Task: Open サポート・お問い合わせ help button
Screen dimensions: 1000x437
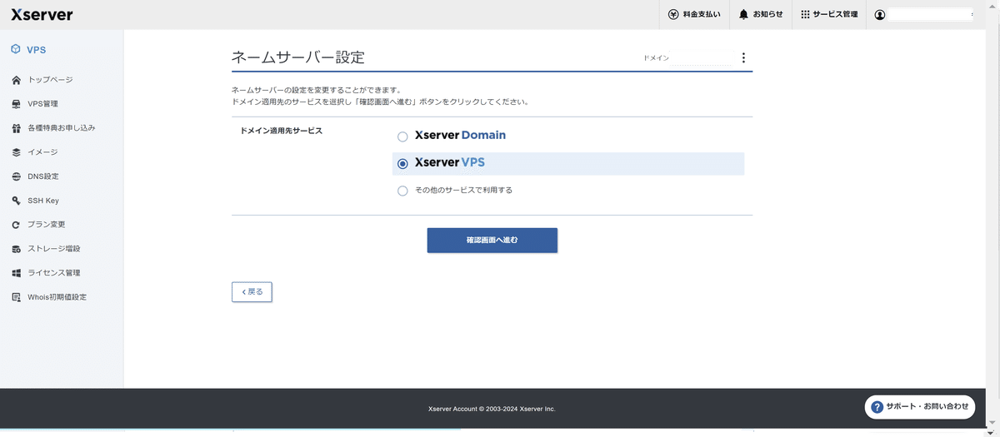Action: (x=920, y=406)
